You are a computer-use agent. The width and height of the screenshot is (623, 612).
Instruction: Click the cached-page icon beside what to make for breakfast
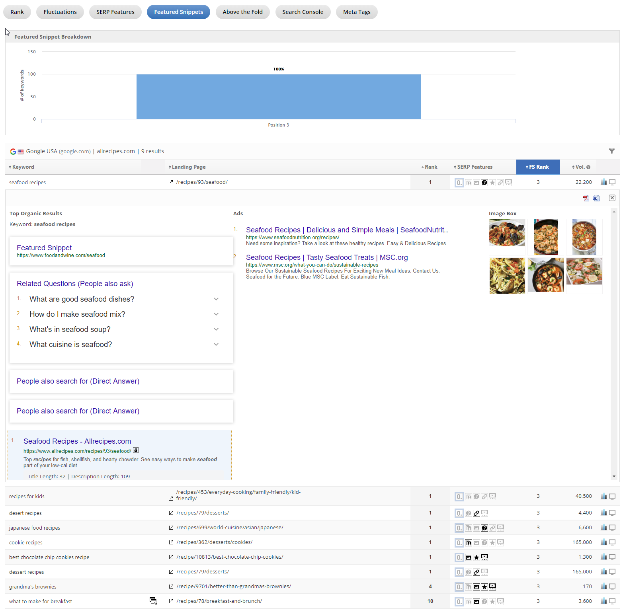(x=153, y=601)
